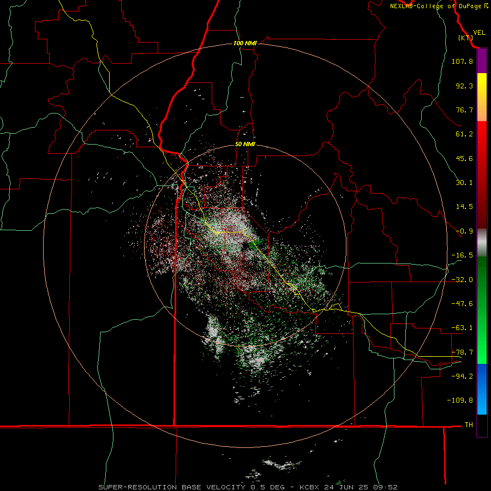
Task: Click the gray segment of velocity color bar
Action: tap(482, 243)
